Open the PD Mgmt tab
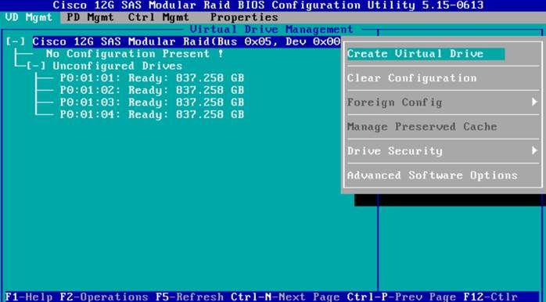This screenshot has width=546, height=302. coord(90,17)
